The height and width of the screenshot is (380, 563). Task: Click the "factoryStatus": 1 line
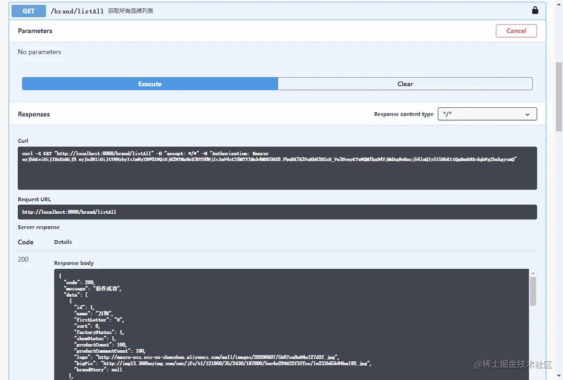tap(99, 332)
